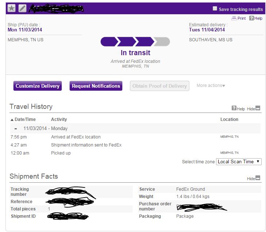Click the star favorite icon
266x232 pixels.
(x=12, y=8)
